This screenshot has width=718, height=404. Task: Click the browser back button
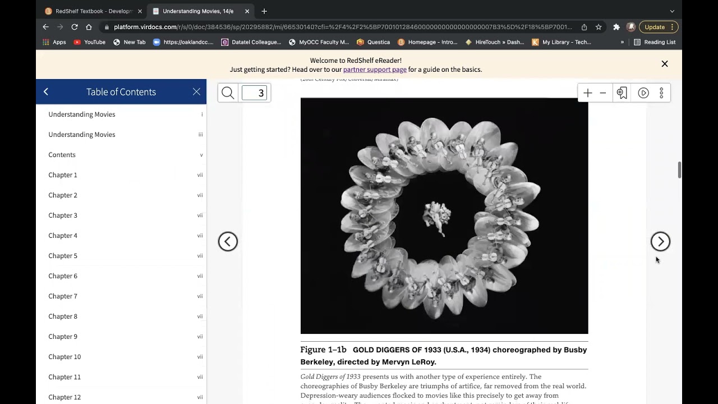coord(46,27)
